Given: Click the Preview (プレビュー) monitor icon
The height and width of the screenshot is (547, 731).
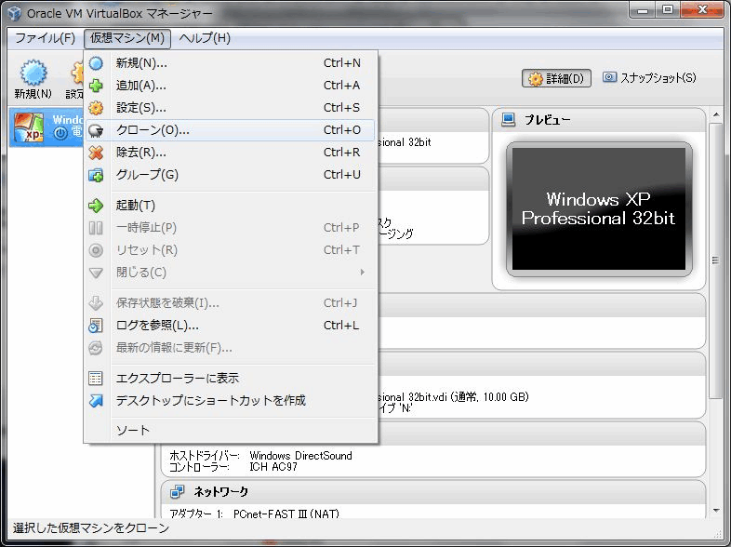Looking at the screenshot, I should (x=508, y=120).
